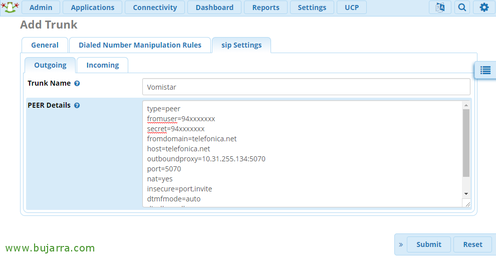
Task: Click the PEER Details scrollbar down arrow
Action: [x=466, y=194]
